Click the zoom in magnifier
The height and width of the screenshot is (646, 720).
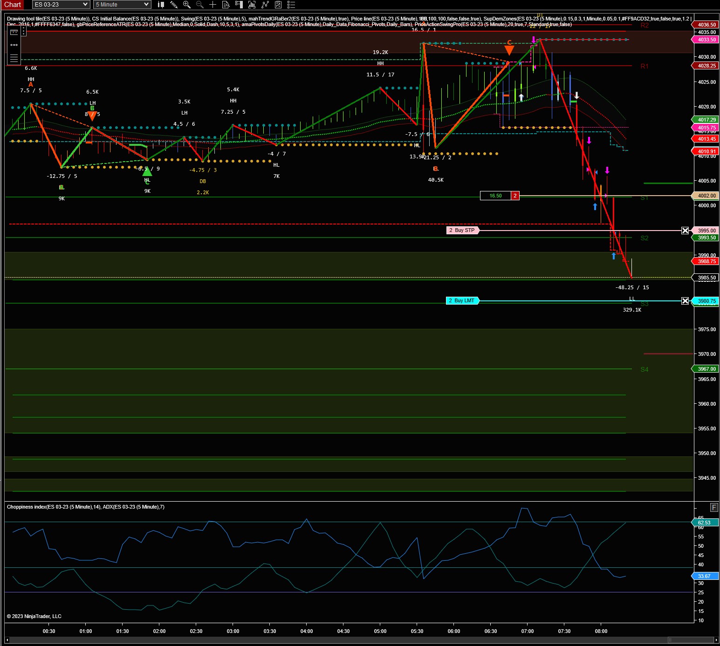187,5
